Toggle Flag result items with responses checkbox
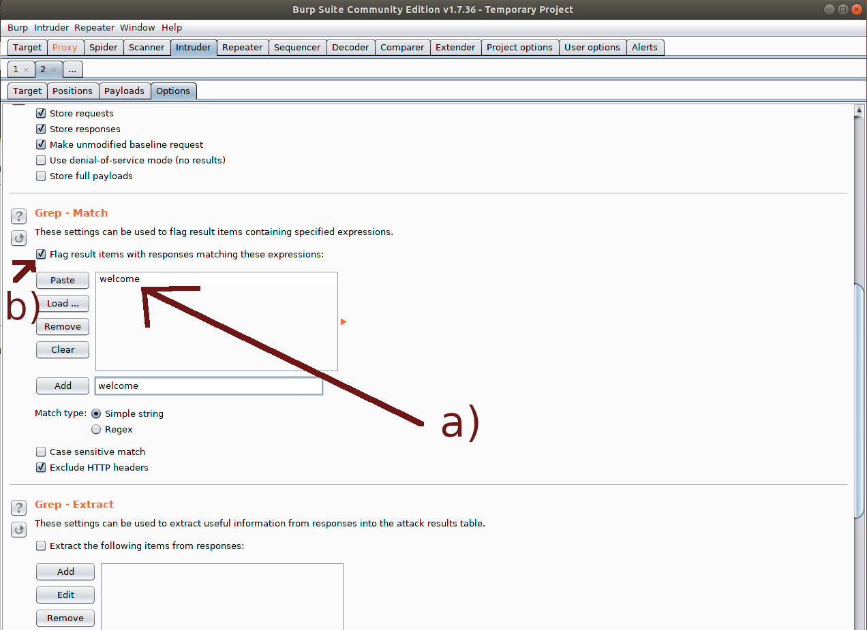This screenshot has width=867, height=630. 41,254
